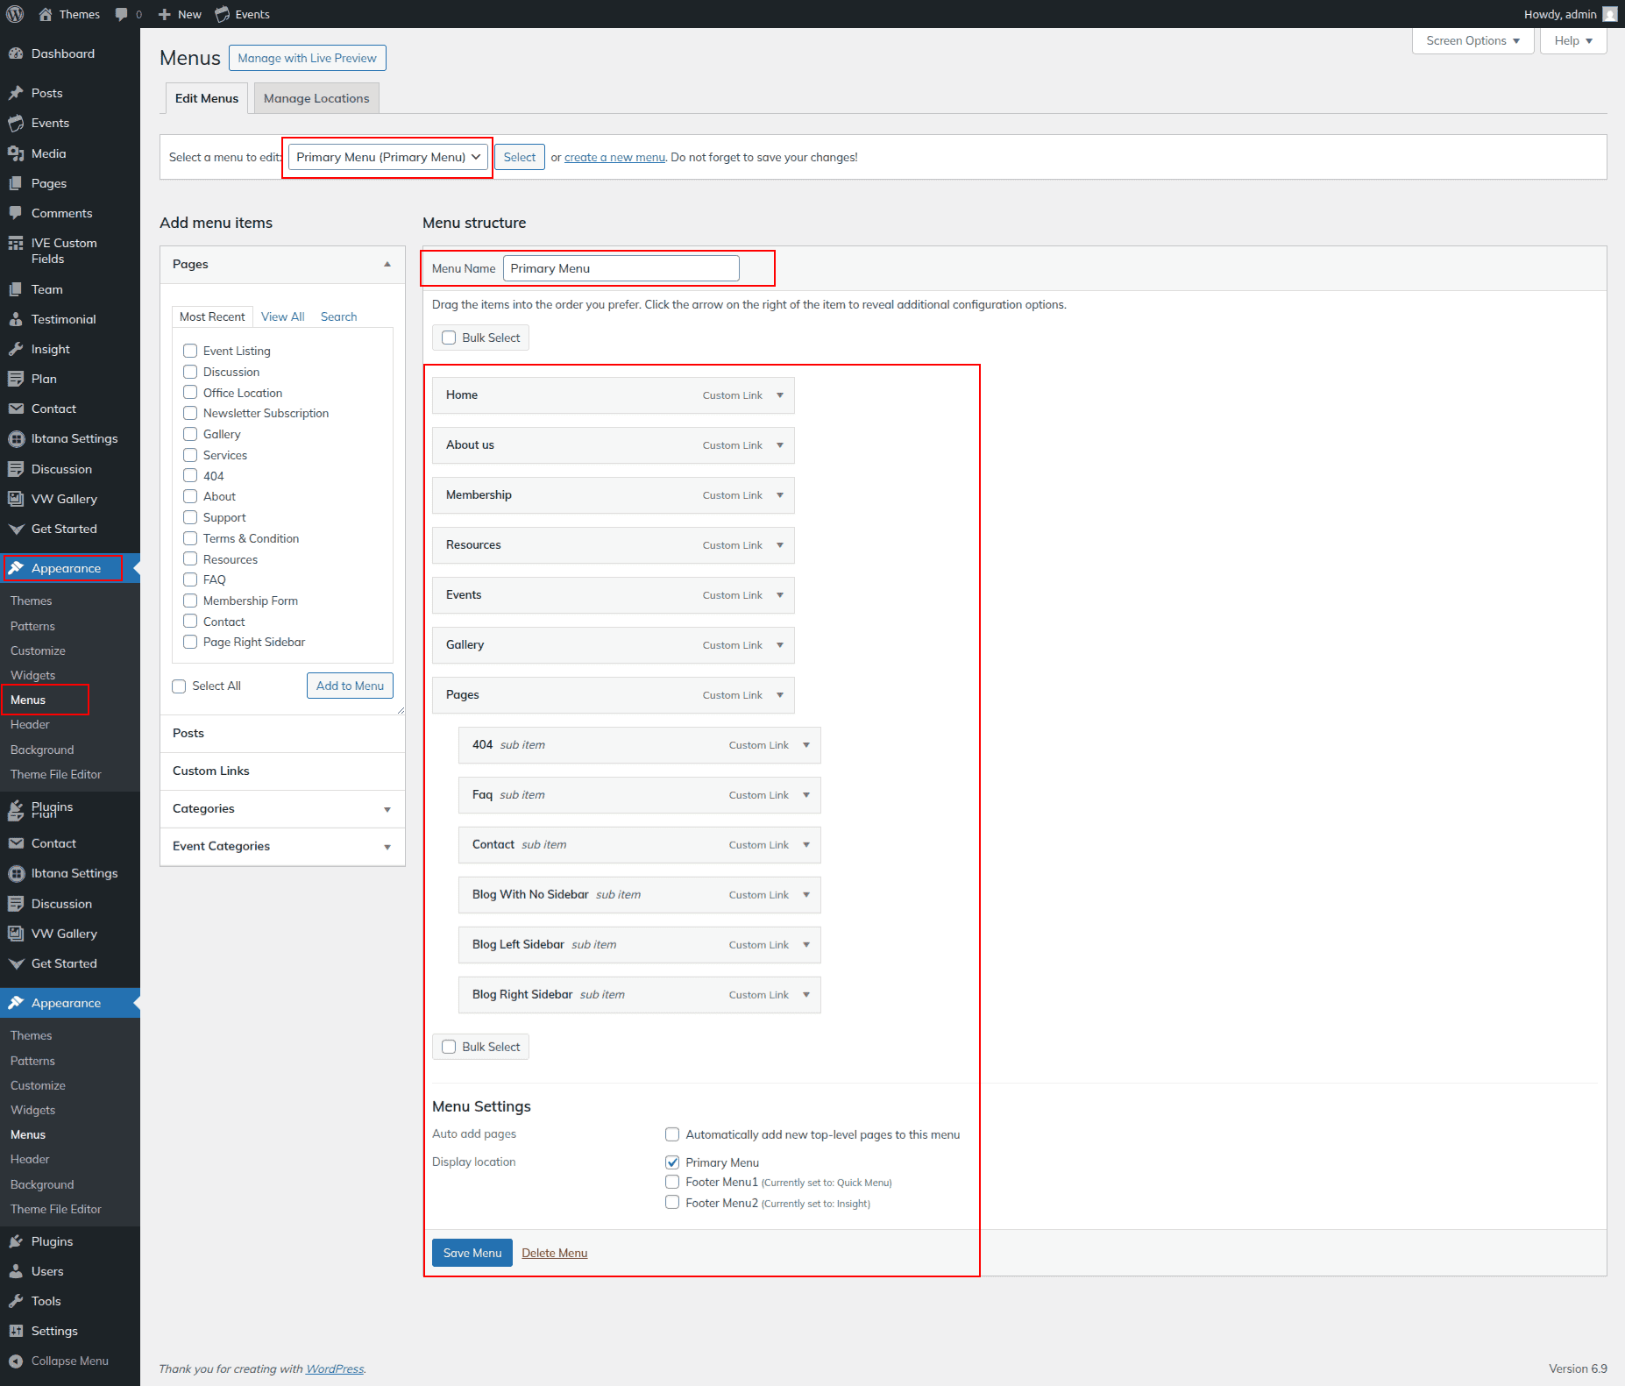This screenshot has height=1386, width=1625.
Task: Switch to the Manage Locations tab
Action: (x=316, y=98)
